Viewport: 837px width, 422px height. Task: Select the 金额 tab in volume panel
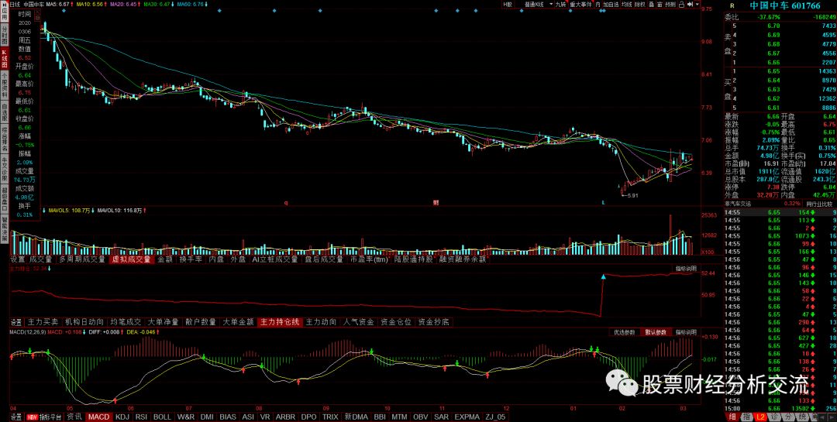tap(166, 259)
